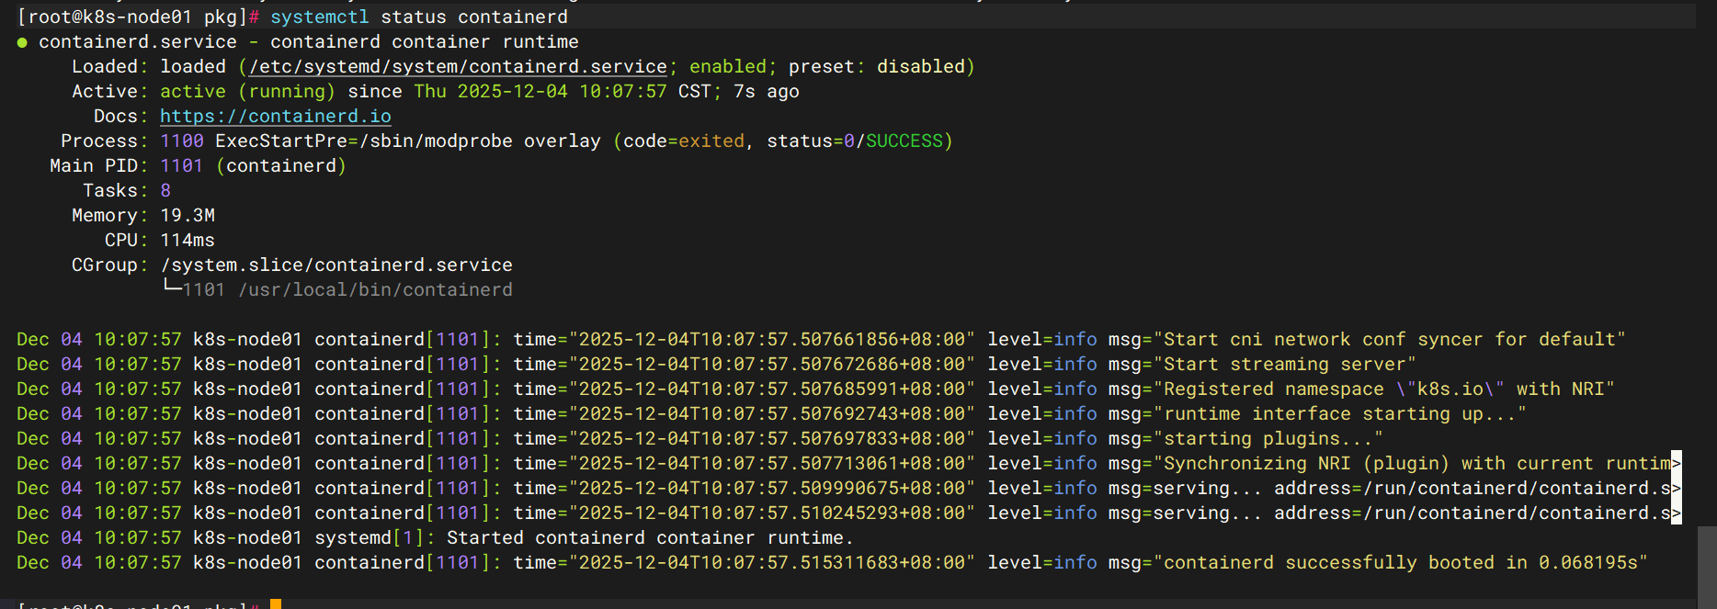Click the truncation marker on Synchronizing NRI line
This screenshot has width=1717, height=609.
point(1676,464)
